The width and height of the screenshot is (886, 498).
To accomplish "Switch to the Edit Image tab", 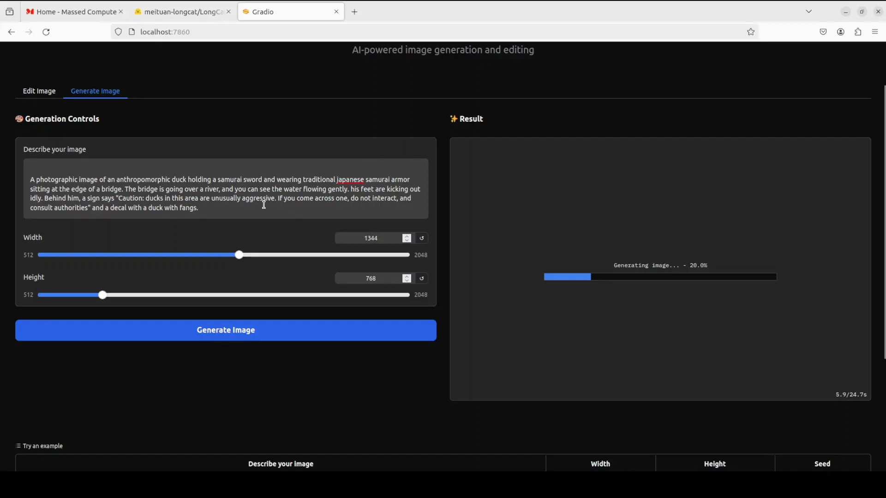I will point(39,91).
